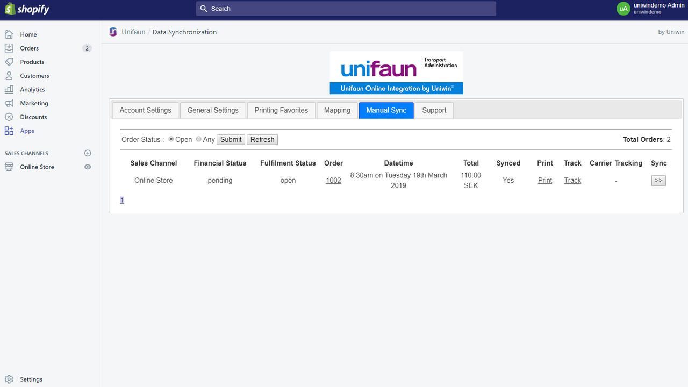Click the Home house icon in sidebar
Viewport: 688px width, 387px height.
click(x=9, y=34)
